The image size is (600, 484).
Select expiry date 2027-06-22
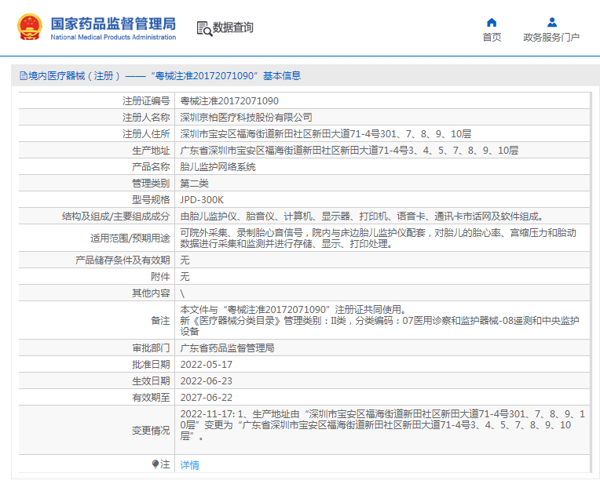click(207, 397)
